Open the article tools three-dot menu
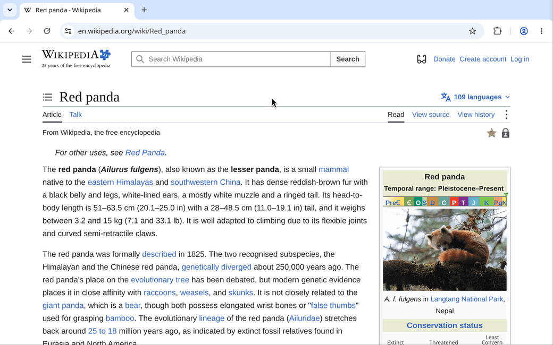This screenshot has width=553, height=345. tap(506, 115)
